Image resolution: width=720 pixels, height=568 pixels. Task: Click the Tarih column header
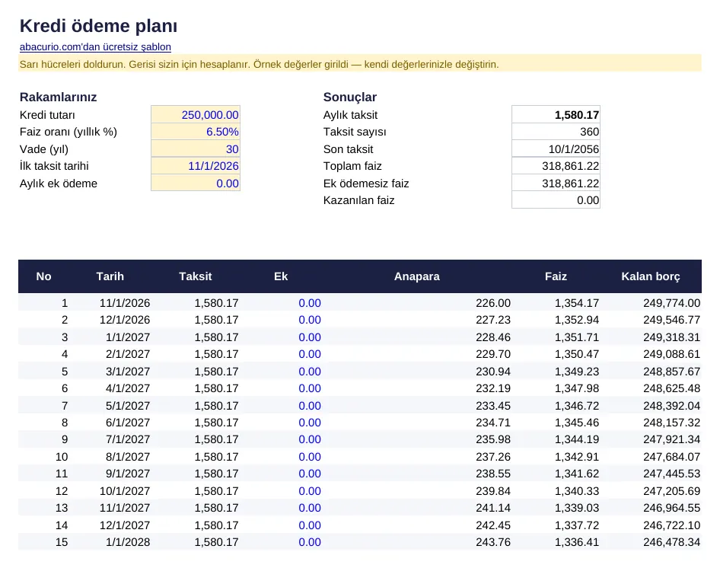(x=110, y=276)
